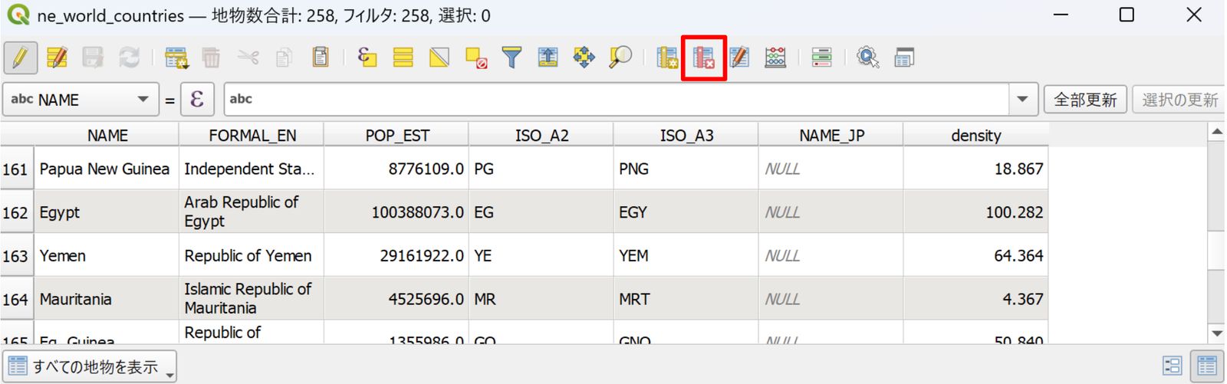Expand expression history dropdown arrow
Viewport: 1227px width, 384px height.
pyautogui.click(x=1022, y=99)
